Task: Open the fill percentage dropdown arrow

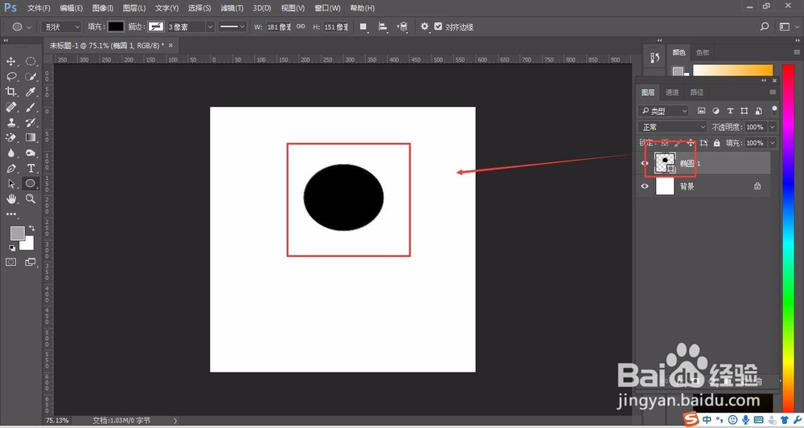Action: pyautogui.click(x=772, y=143)
